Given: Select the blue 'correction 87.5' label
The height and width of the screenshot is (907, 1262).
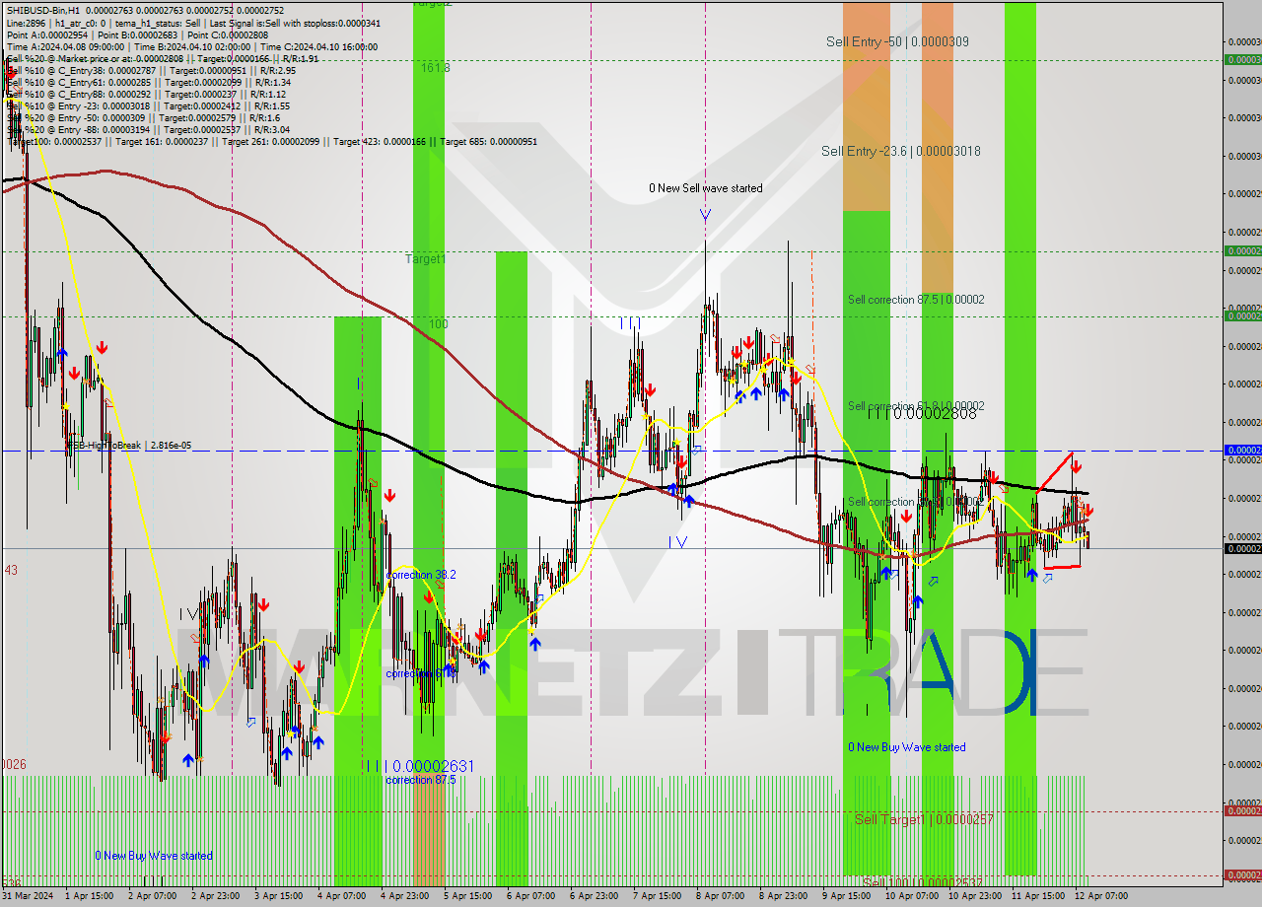Looking at the screenshot, I should point(421,780).
